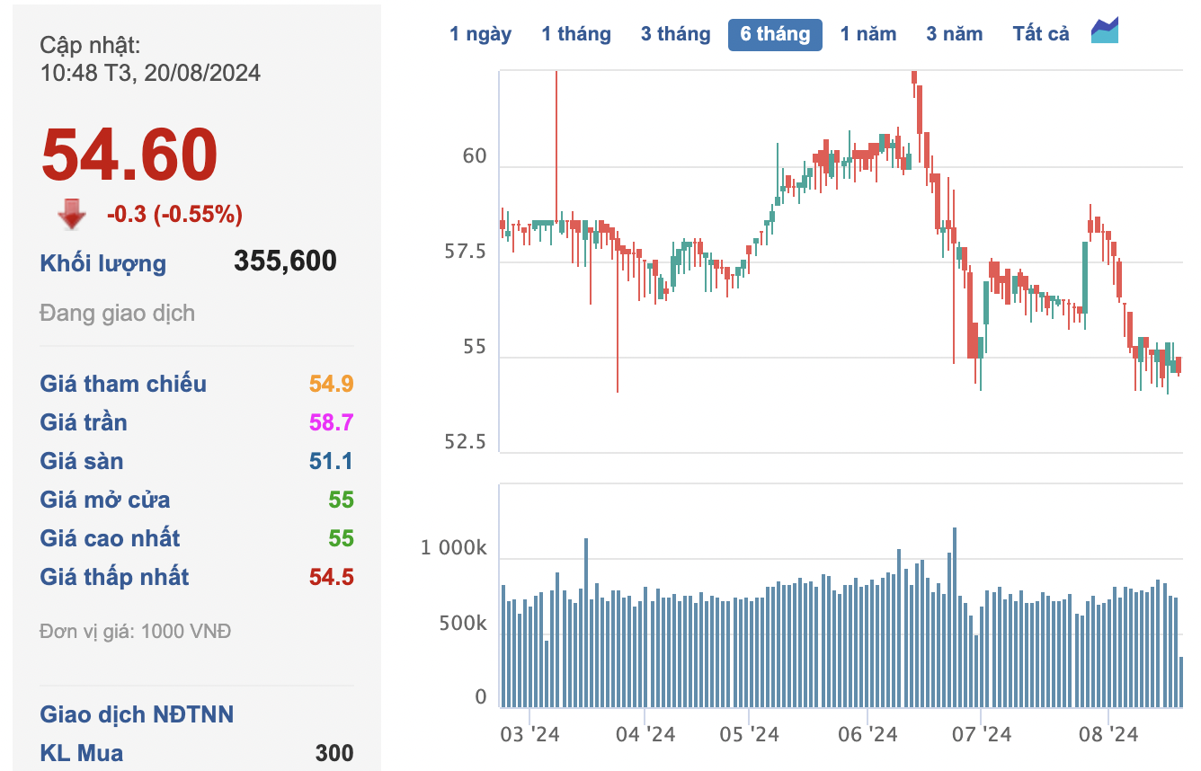1201x771 pixels.
Task: Click the ceiling price value 58.7
Action: tap(332, 422)
